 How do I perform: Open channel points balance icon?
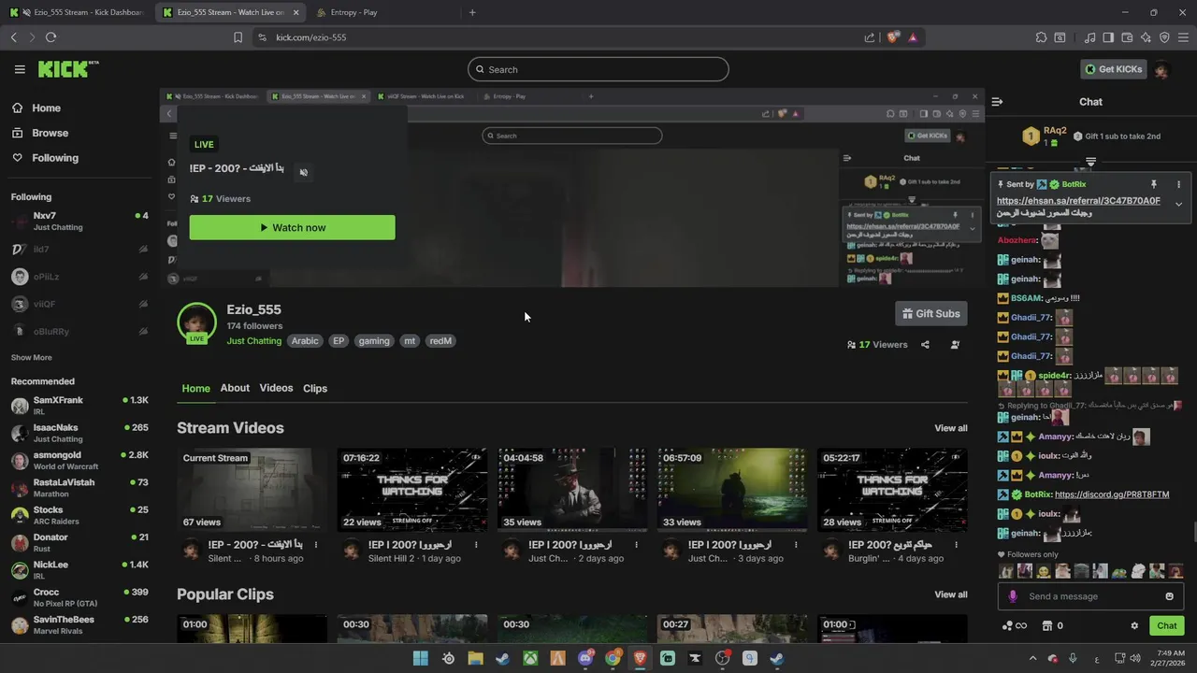pos(1015,626)
